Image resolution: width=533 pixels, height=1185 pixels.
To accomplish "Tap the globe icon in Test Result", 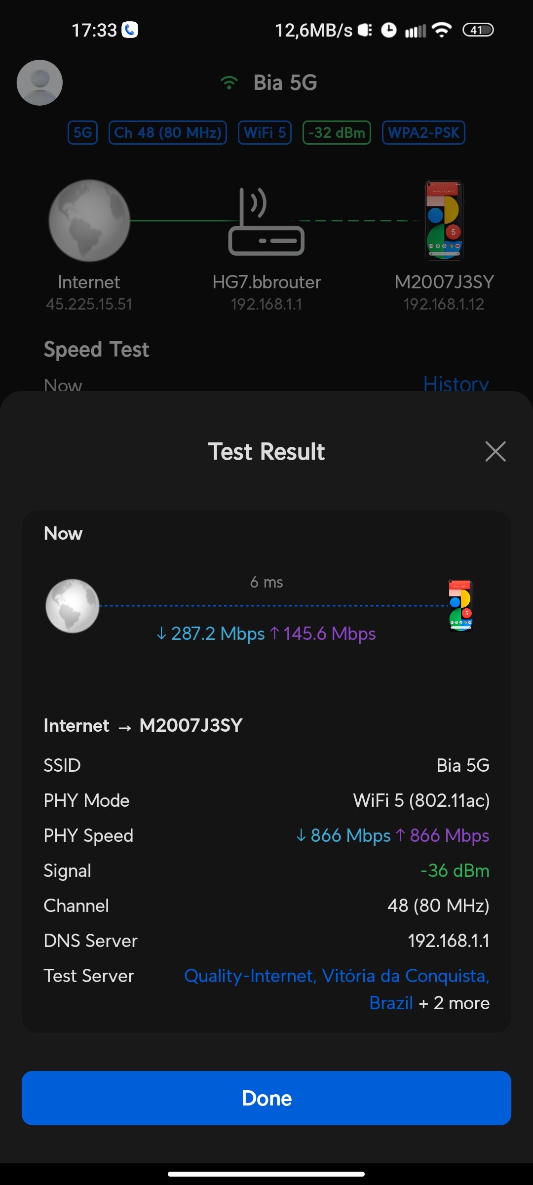I will click(73, 606).
